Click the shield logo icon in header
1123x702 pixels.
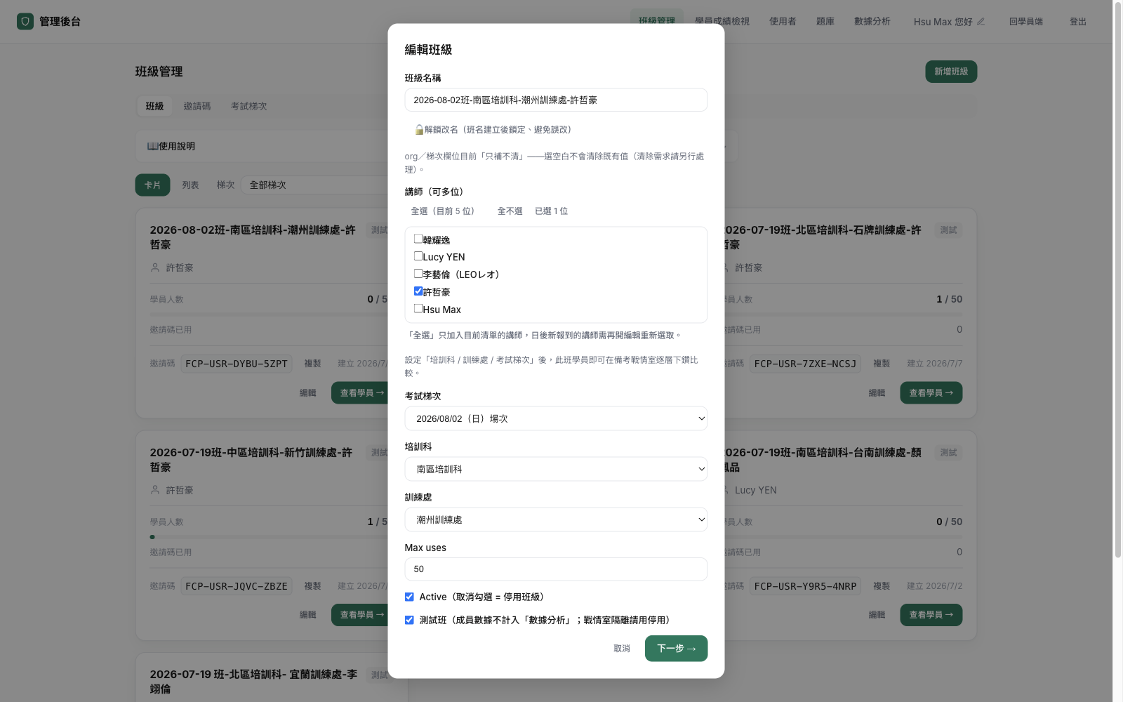tap(25, 22)
